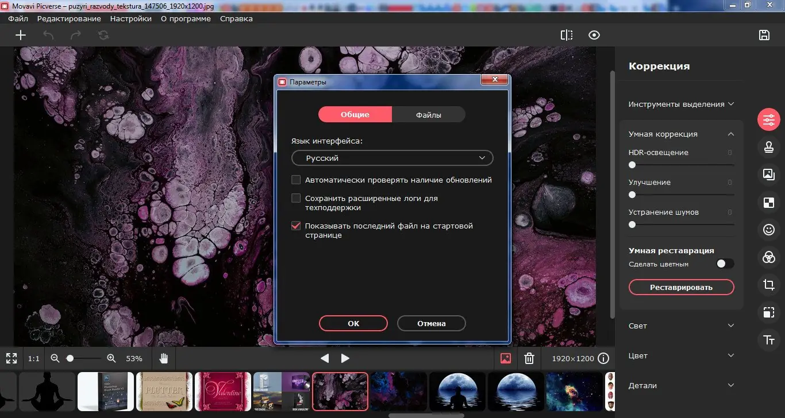
Task: Open the Настройки menu
Action: 131,18
